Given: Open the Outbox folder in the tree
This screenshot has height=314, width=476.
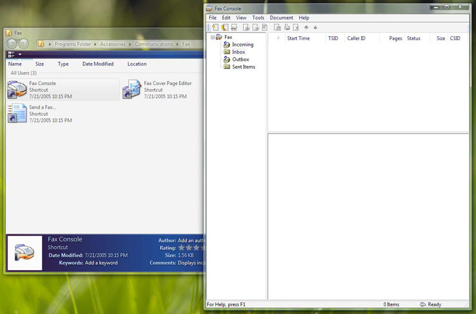Looking at the screenshot, I should point(240,59).
